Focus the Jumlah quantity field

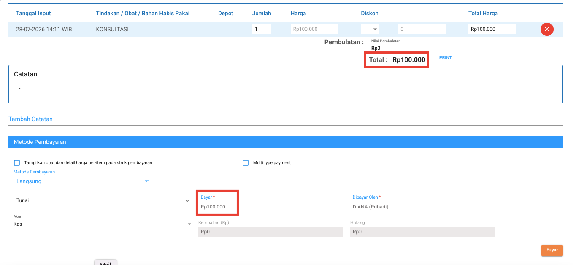262,29
